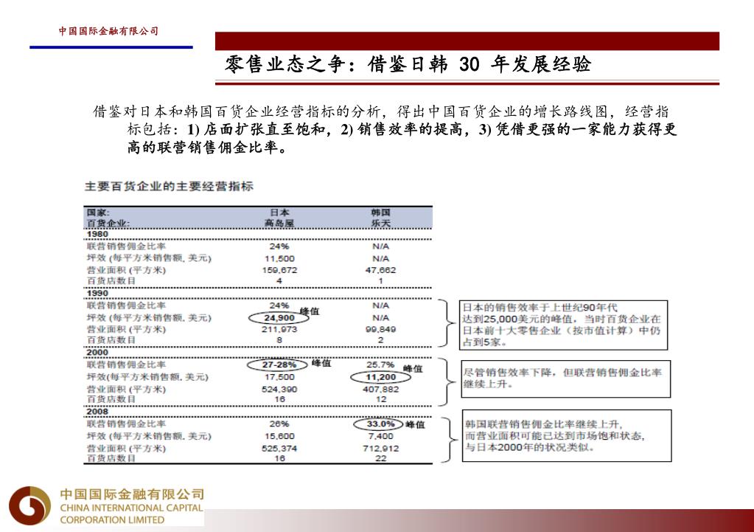The height and width of the screenshot is (532, 754).
Task: Click the 营业面积 (平方米) row label under 1990
Action: point(126,329)
